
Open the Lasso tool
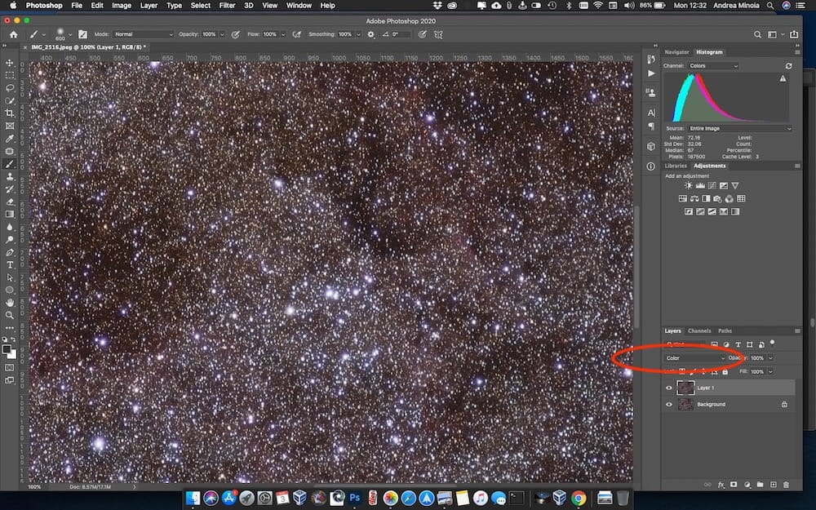point(11,88)
